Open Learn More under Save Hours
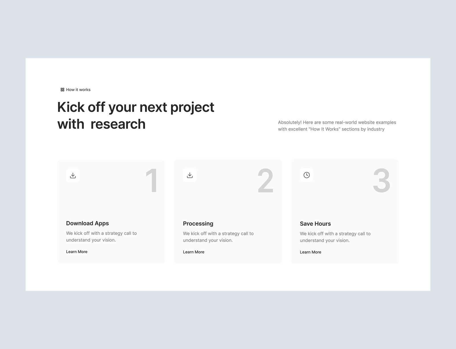The height and width of the screenshot is (349, 456). [310, 252]
